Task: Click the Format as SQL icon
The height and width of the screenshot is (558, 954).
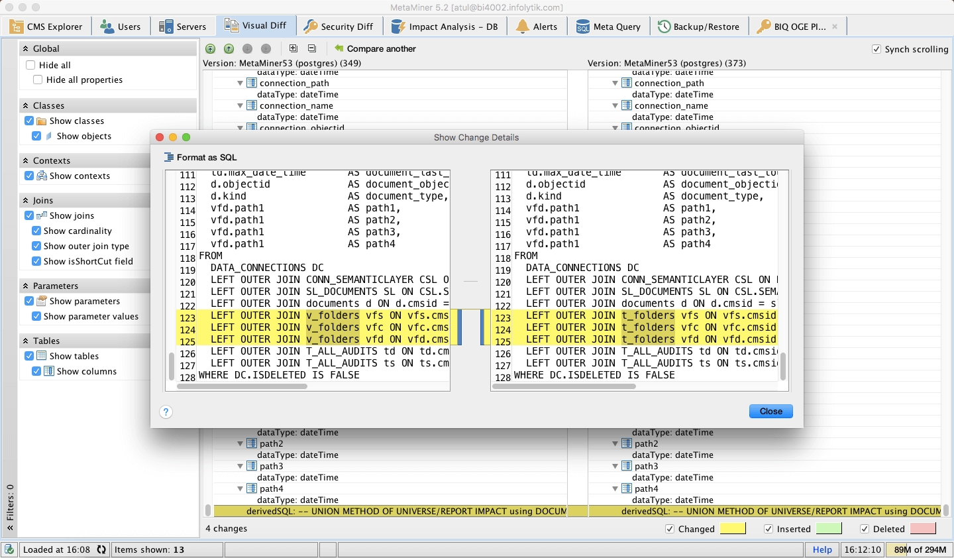Action: click(169, 157)
